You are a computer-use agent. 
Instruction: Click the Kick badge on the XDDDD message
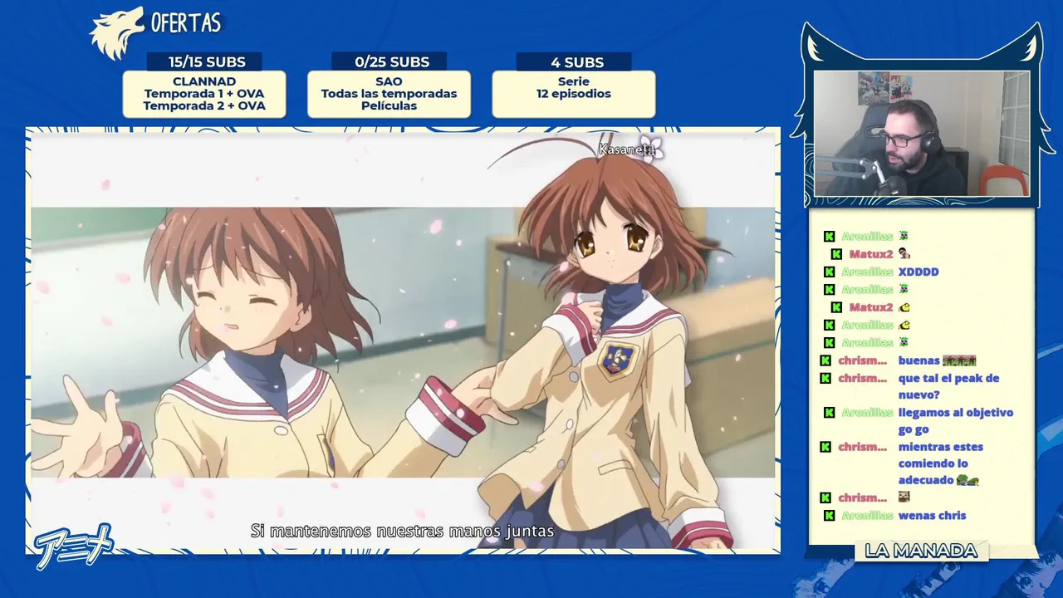tap(829, 272)
